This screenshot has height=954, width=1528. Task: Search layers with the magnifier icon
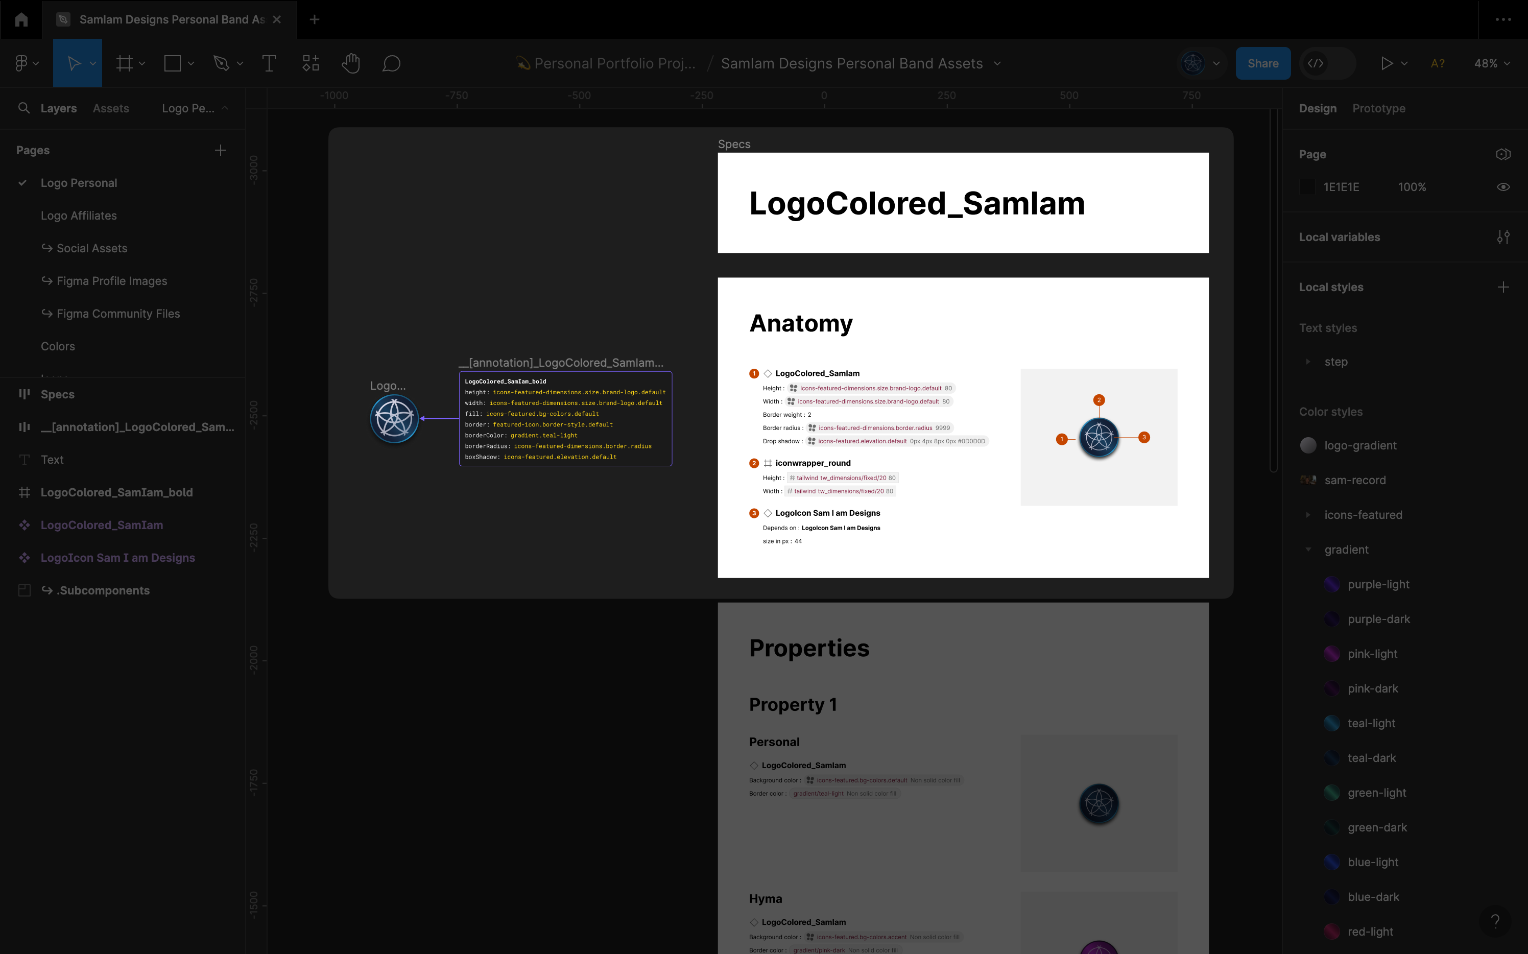pos(24,108)
